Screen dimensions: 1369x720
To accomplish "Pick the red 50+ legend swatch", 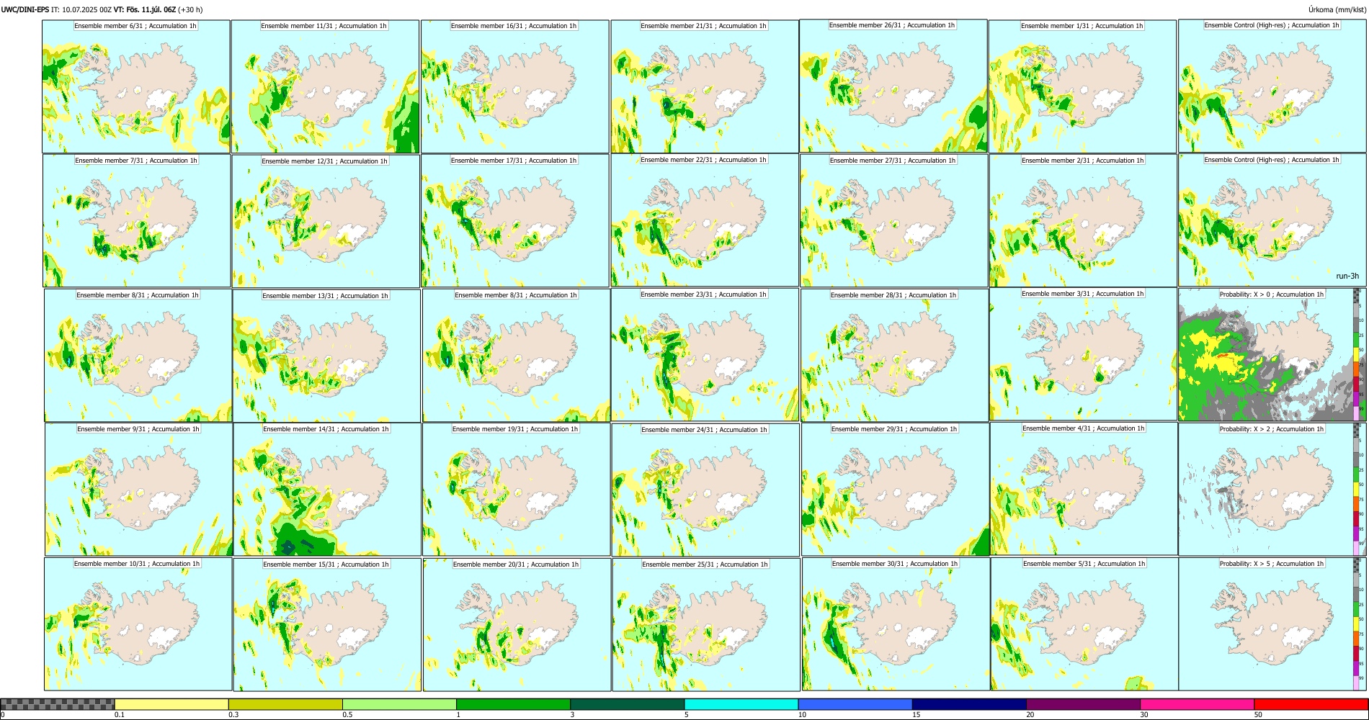I will [x=1311, y=704].
